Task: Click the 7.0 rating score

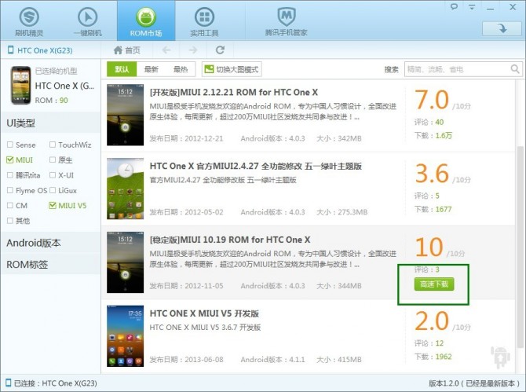Action: click(432, 100)
